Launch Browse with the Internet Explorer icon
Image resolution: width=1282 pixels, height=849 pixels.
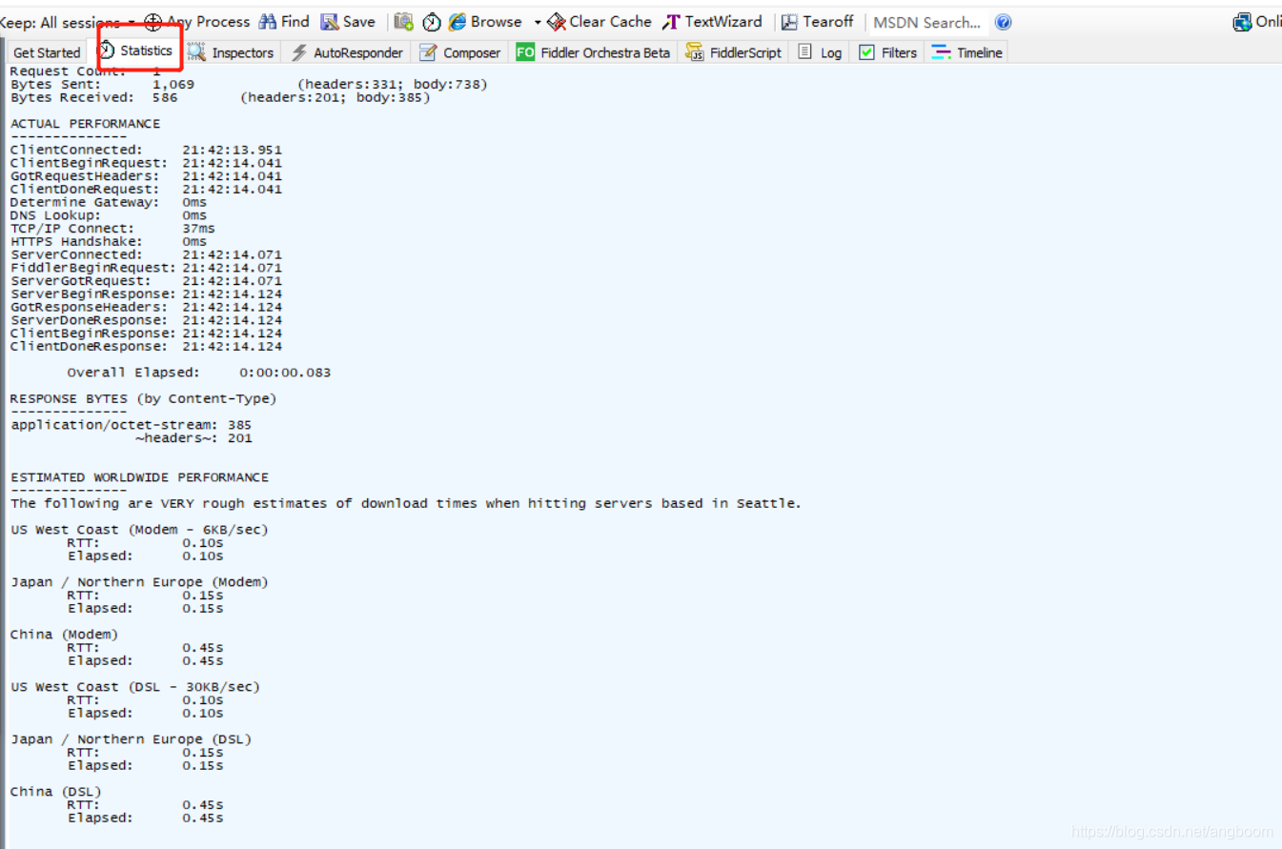click(458, 21)
